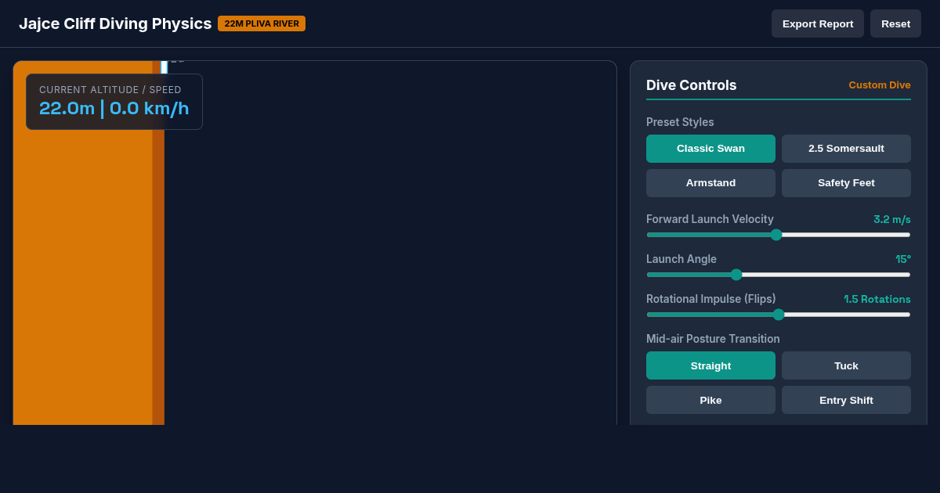
Task: Adjust the Launch Angle slider
Action: 779,275
